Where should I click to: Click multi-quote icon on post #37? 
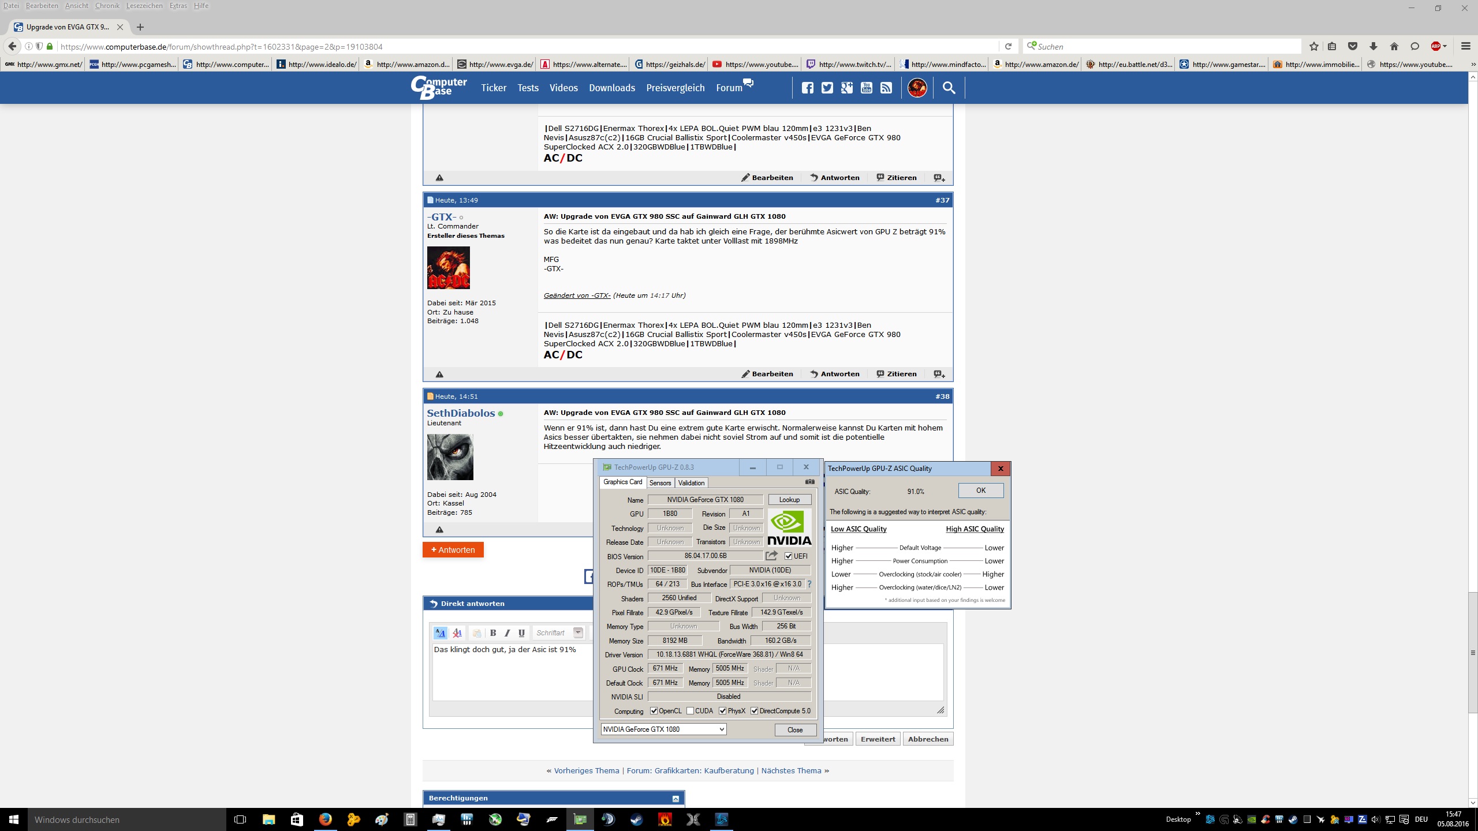pos(939,374)
